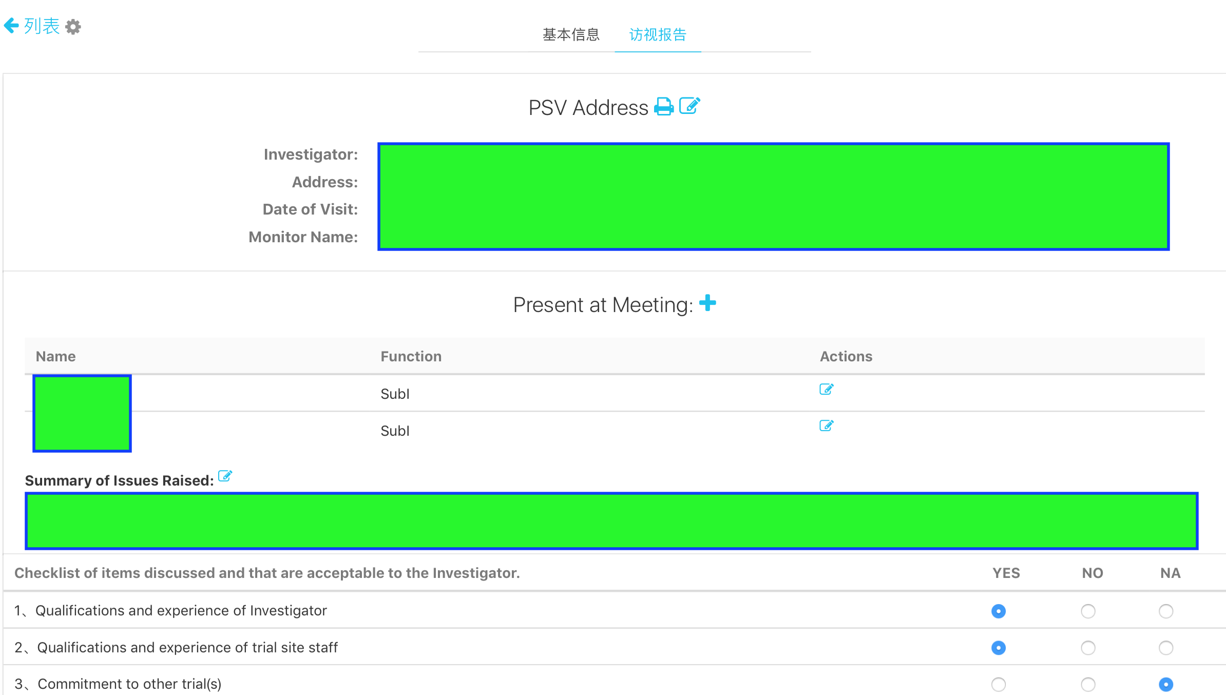Print the PSV Address report

click(663, 107)
